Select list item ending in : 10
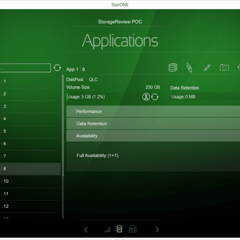240x240 pixels. click(30, 181)
